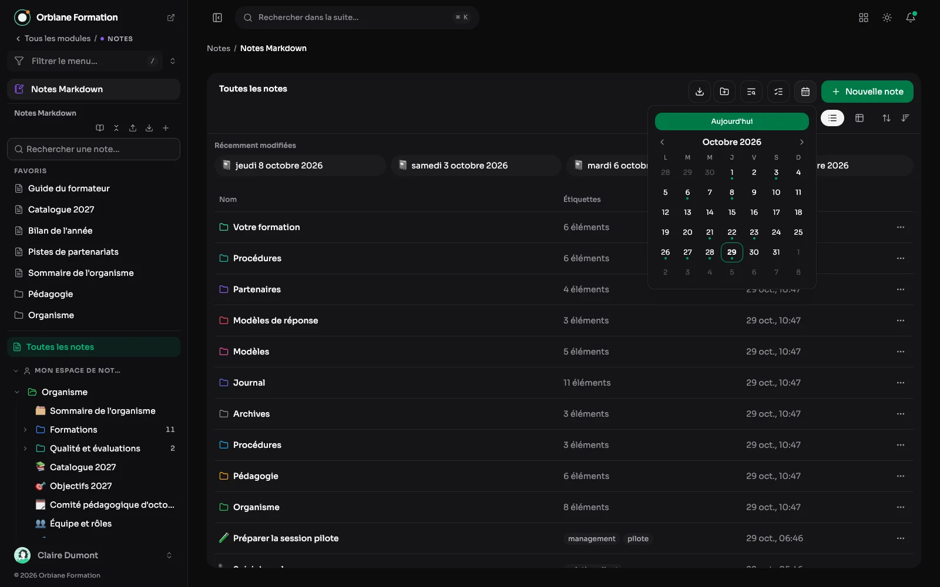Click the sort order descending icon
940x587 pixels.
click(905, 118)
